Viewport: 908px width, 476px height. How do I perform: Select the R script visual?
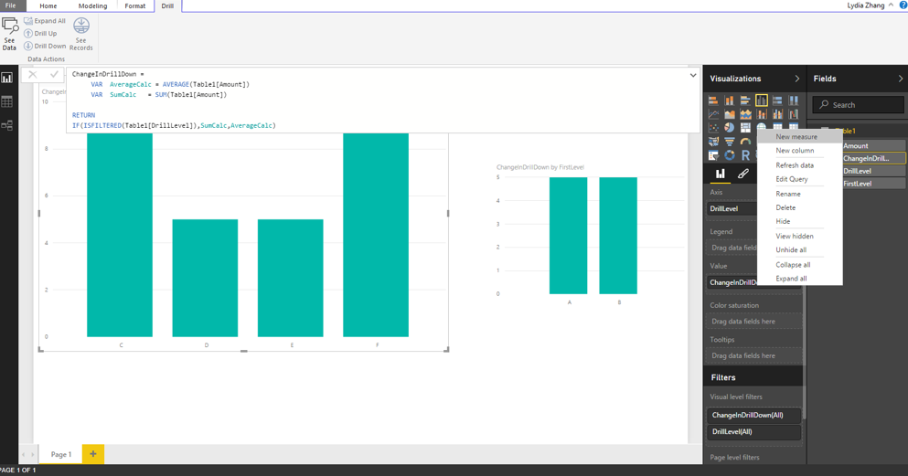[746, 155]
